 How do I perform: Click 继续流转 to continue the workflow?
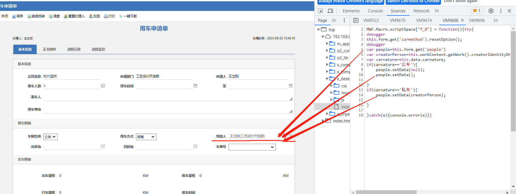36,16
